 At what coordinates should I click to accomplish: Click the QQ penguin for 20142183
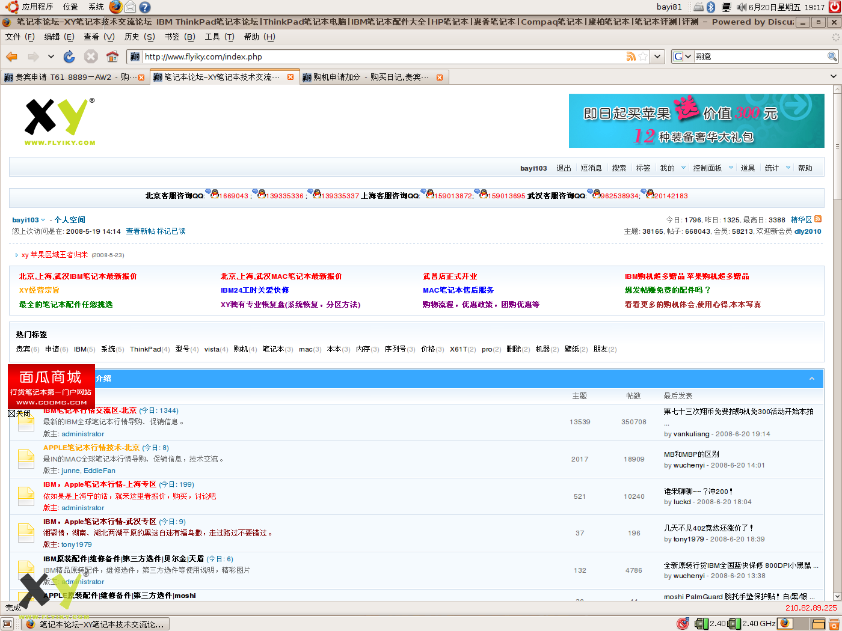point(649,194)
